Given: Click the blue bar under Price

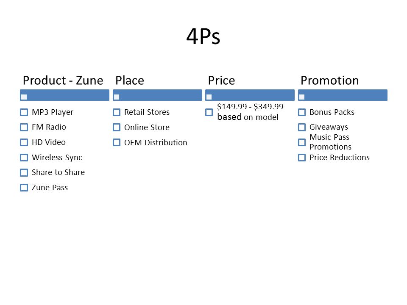Looking at the screenshot, I should pyautogui.click(x=250, y=95).
